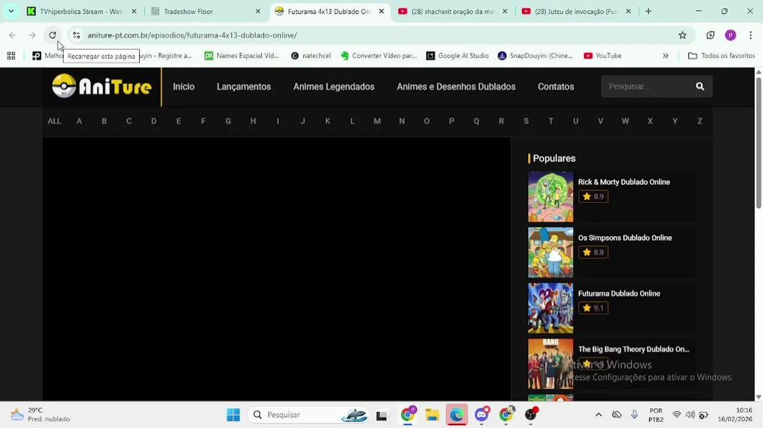763x428 pixels.
Task: Open Rick & Morty Dublado Online link
Action: point(624,182)
